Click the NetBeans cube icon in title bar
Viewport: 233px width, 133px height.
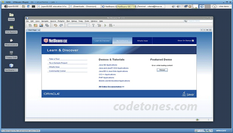27,18
